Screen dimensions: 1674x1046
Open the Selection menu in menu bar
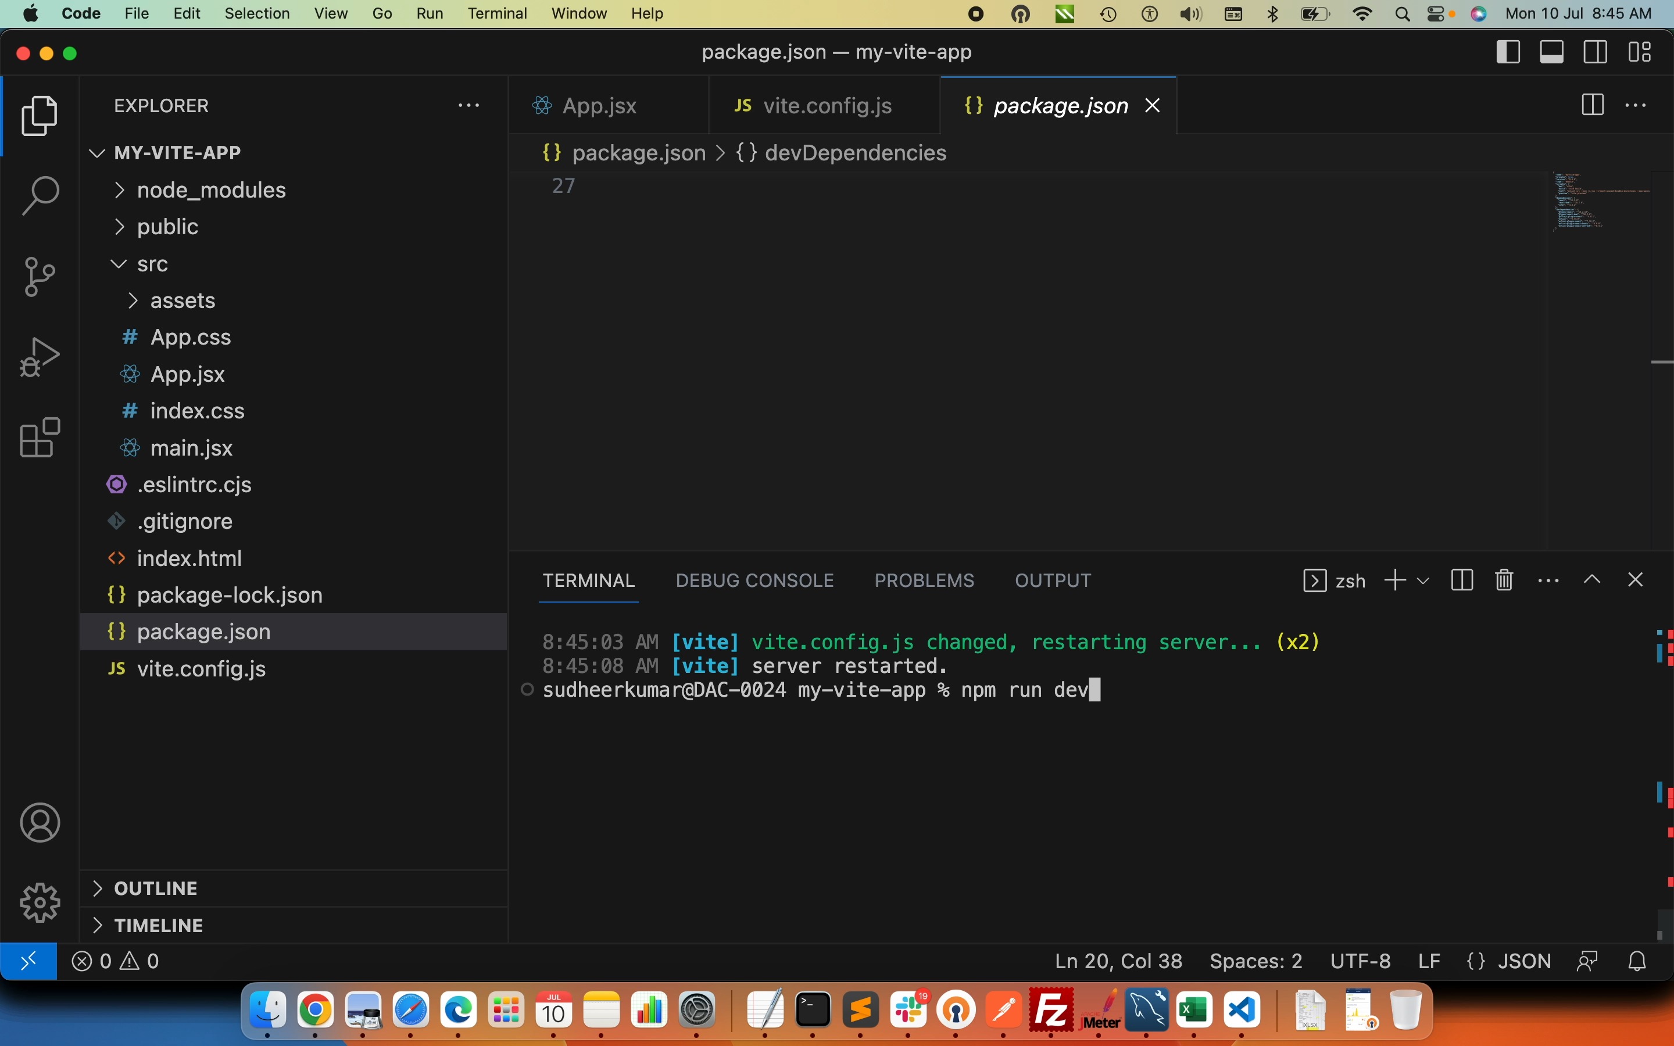[x=257, y=14]
